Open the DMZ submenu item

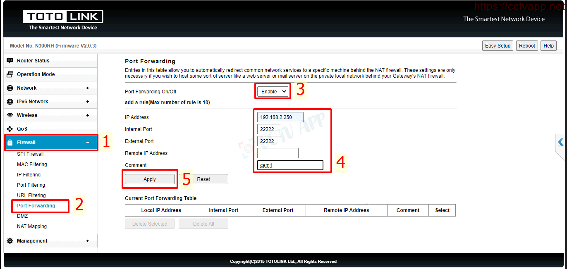coord(22,216)
